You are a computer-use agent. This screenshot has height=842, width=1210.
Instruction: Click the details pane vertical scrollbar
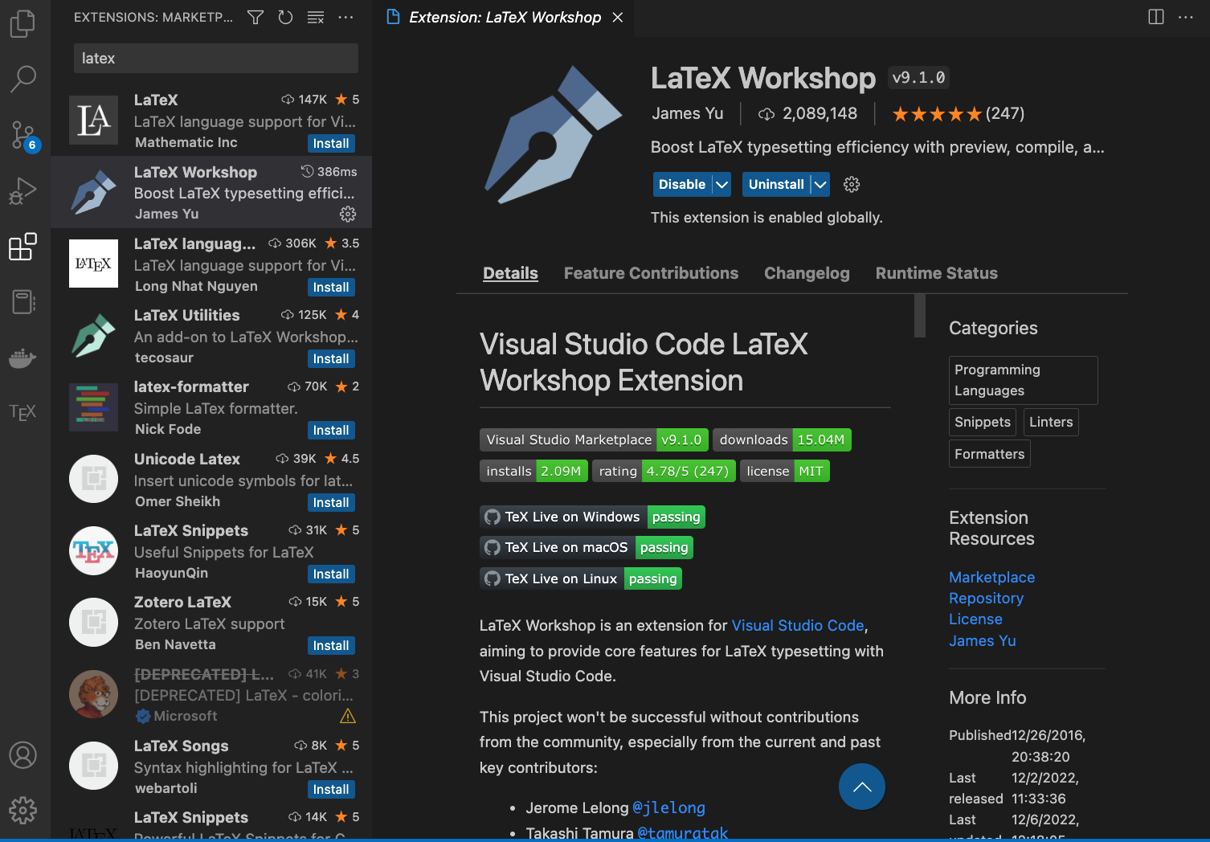pyautogui.click(x=920, y=316)
